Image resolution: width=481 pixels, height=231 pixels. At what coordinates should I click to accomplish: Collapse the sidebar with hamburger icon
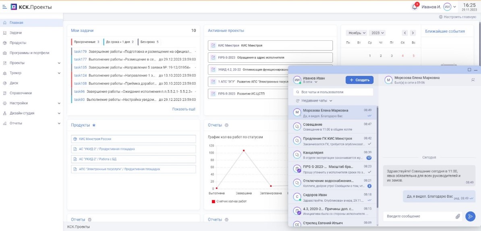click(x=4, y=6)
